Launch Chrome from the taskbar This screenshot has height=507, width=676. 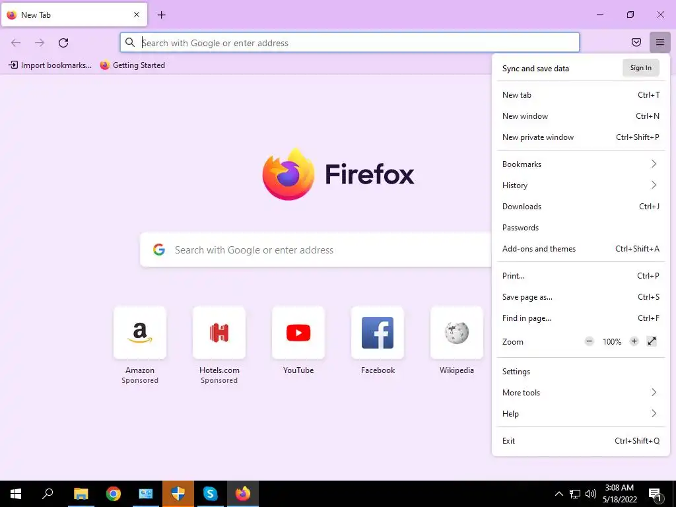[x=114, y=494]
